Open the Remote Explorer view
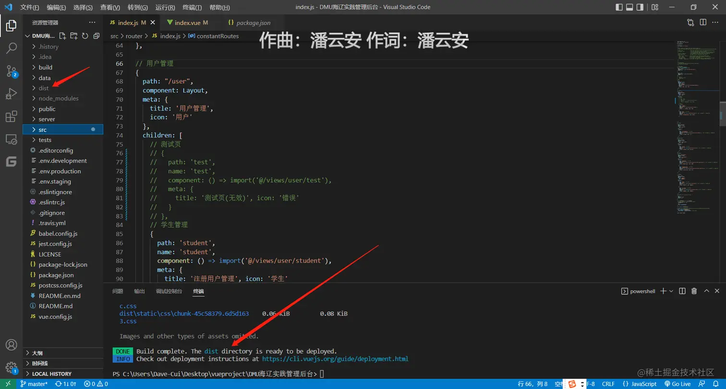The height and width of the screenshot is (389, 726). (11, 139)
